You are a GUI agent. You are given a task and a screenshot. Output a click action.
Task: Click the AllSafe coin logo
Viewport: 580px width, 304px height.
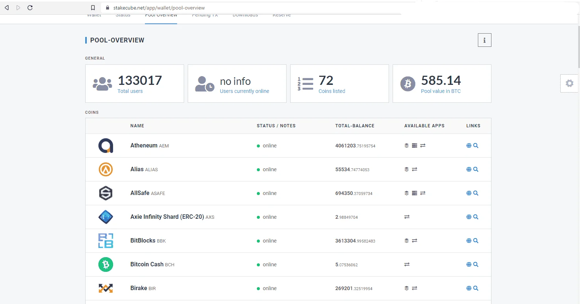(x=106, y=193)
